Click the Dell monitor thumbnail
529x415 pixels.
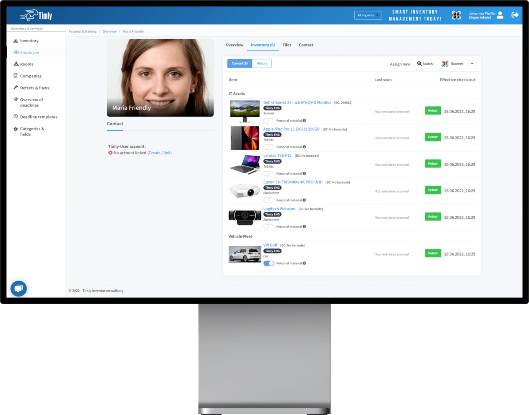tap(245, 111)
